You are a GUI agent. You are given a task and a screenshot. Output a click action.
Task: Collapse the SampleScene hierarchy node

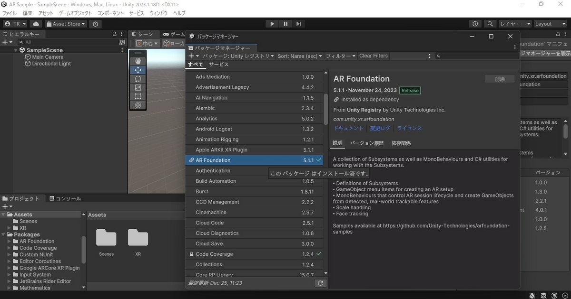(16, 50)
